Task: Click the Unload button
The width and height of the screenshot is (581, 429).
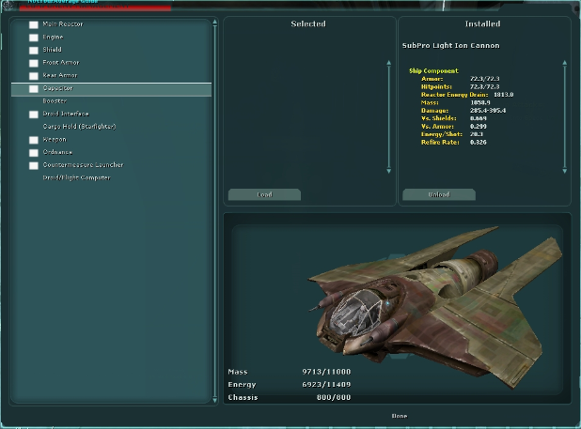Action: [x=439, y=194]
